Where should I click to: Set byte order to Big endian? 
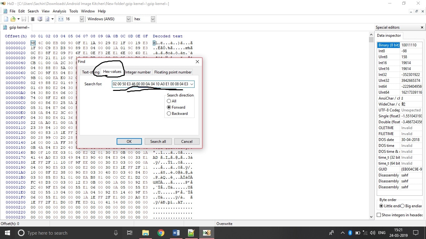pyautogui.click(x=402, y=206)
